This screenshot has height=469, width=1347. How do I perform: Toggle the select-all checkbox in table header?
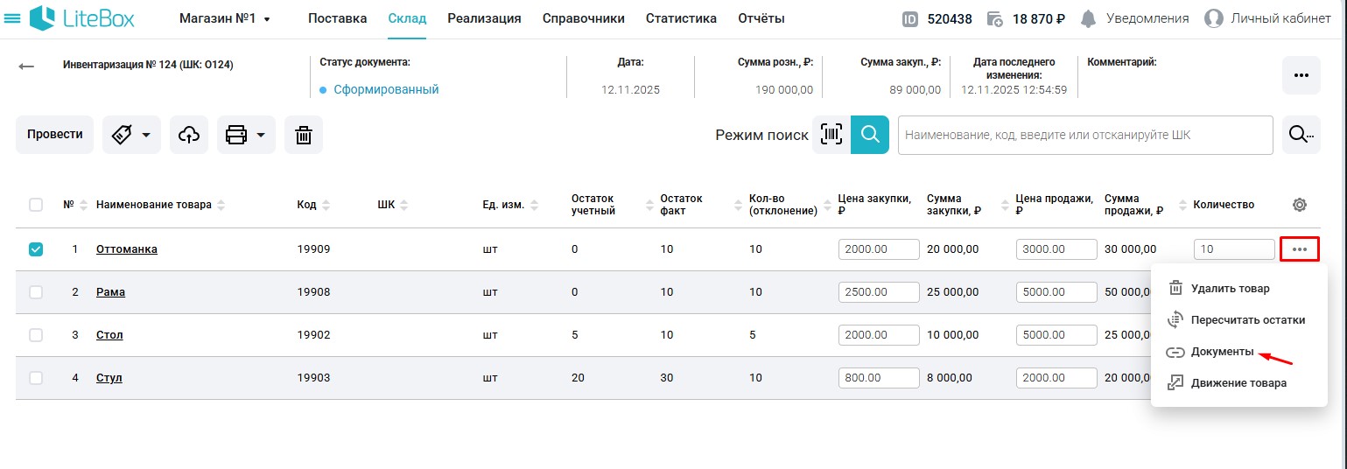click(36, 205)
